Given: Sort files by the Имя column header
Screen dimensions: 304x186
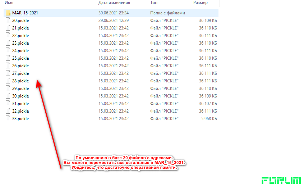Looking at the screenshot, I should [x=9, y=3].
